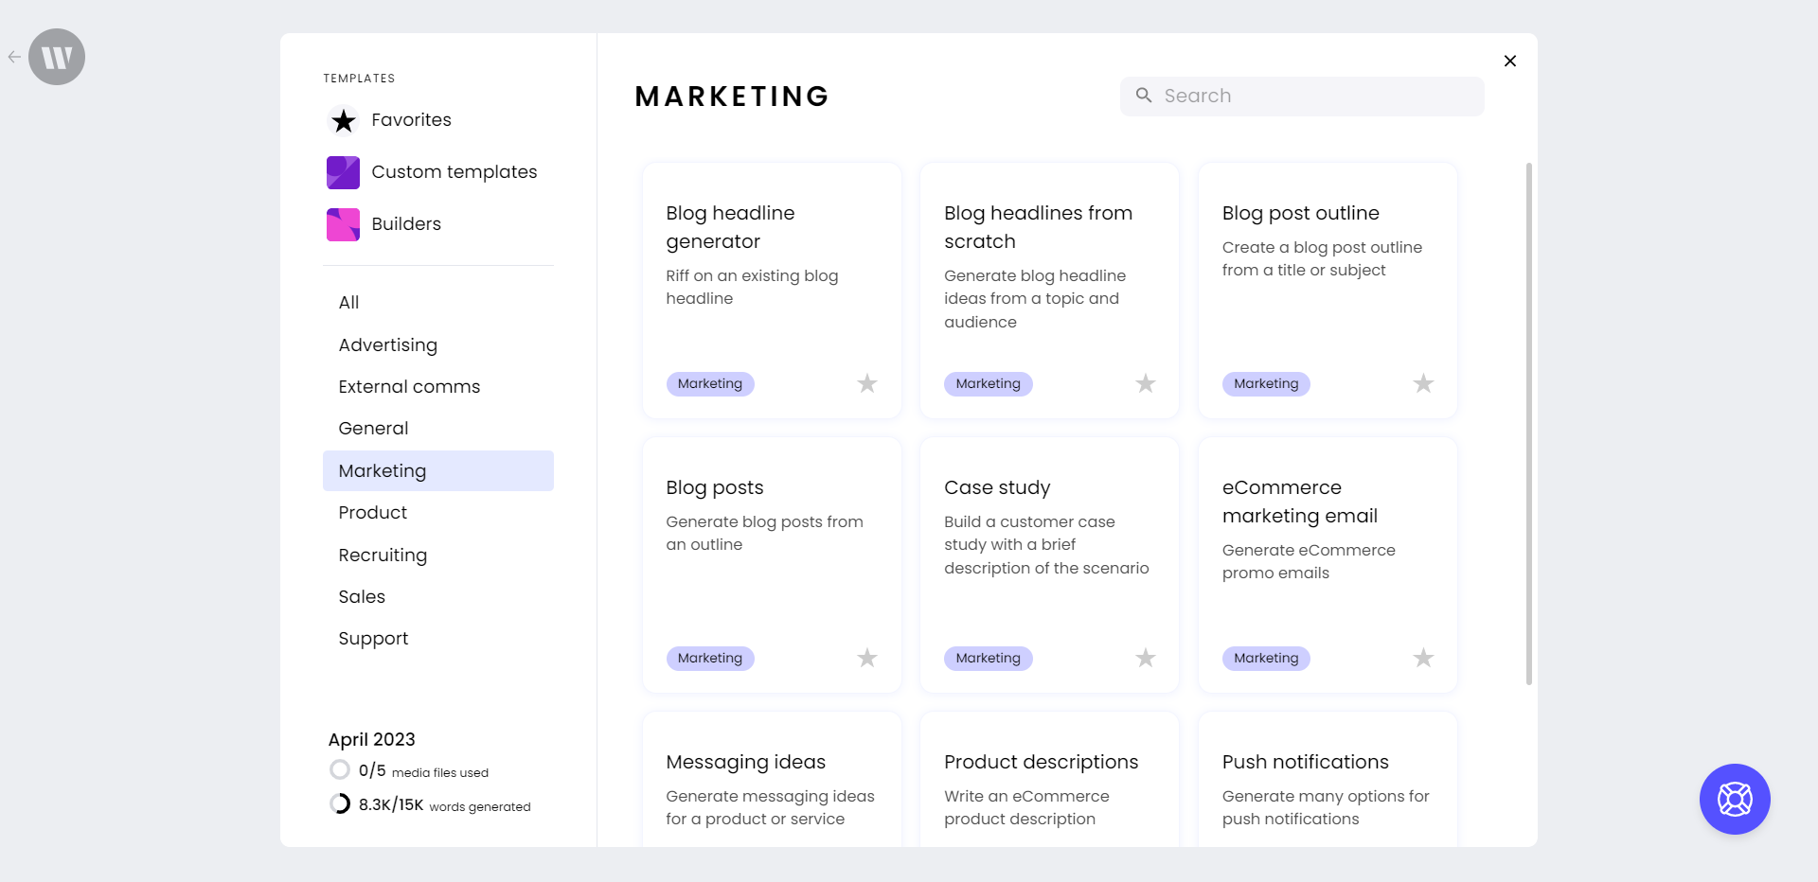Click Marketing tag on Case study card
Viewport: 1818px width, 882px height.
988,658
